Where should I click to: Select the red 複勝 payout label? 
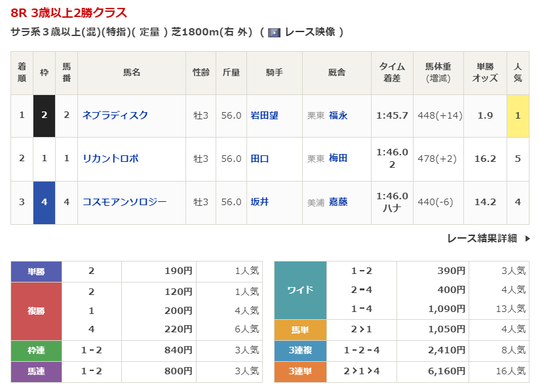(x=36, y=311)
